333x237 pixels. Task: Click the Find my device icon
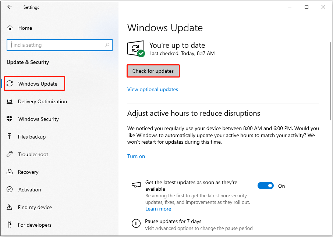click(10, 207)
